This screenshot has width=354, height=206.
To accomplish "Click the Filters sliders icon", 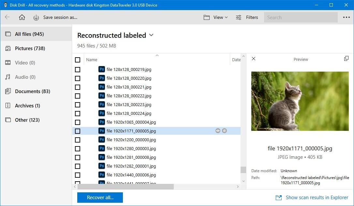I will 239,17.
